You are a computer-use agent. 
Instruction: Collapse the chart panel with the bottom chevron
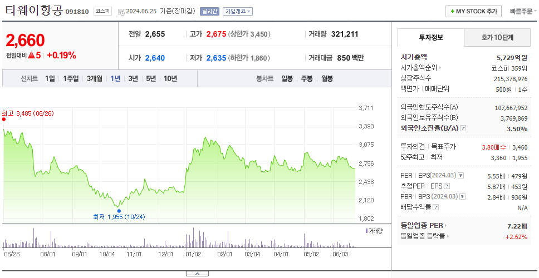tap(197, 274)
